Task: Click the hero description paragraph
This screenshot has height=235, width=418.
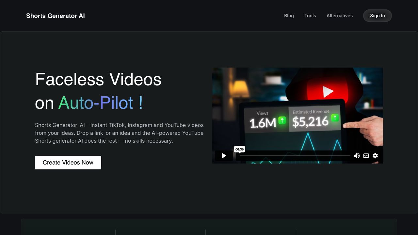Action: (119, 133)
